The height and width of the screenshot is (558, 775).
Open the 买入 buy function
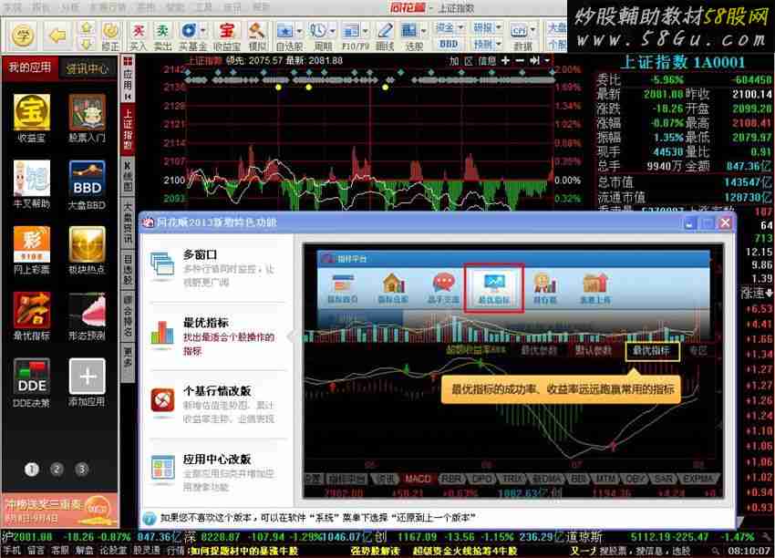coord(138,36)
